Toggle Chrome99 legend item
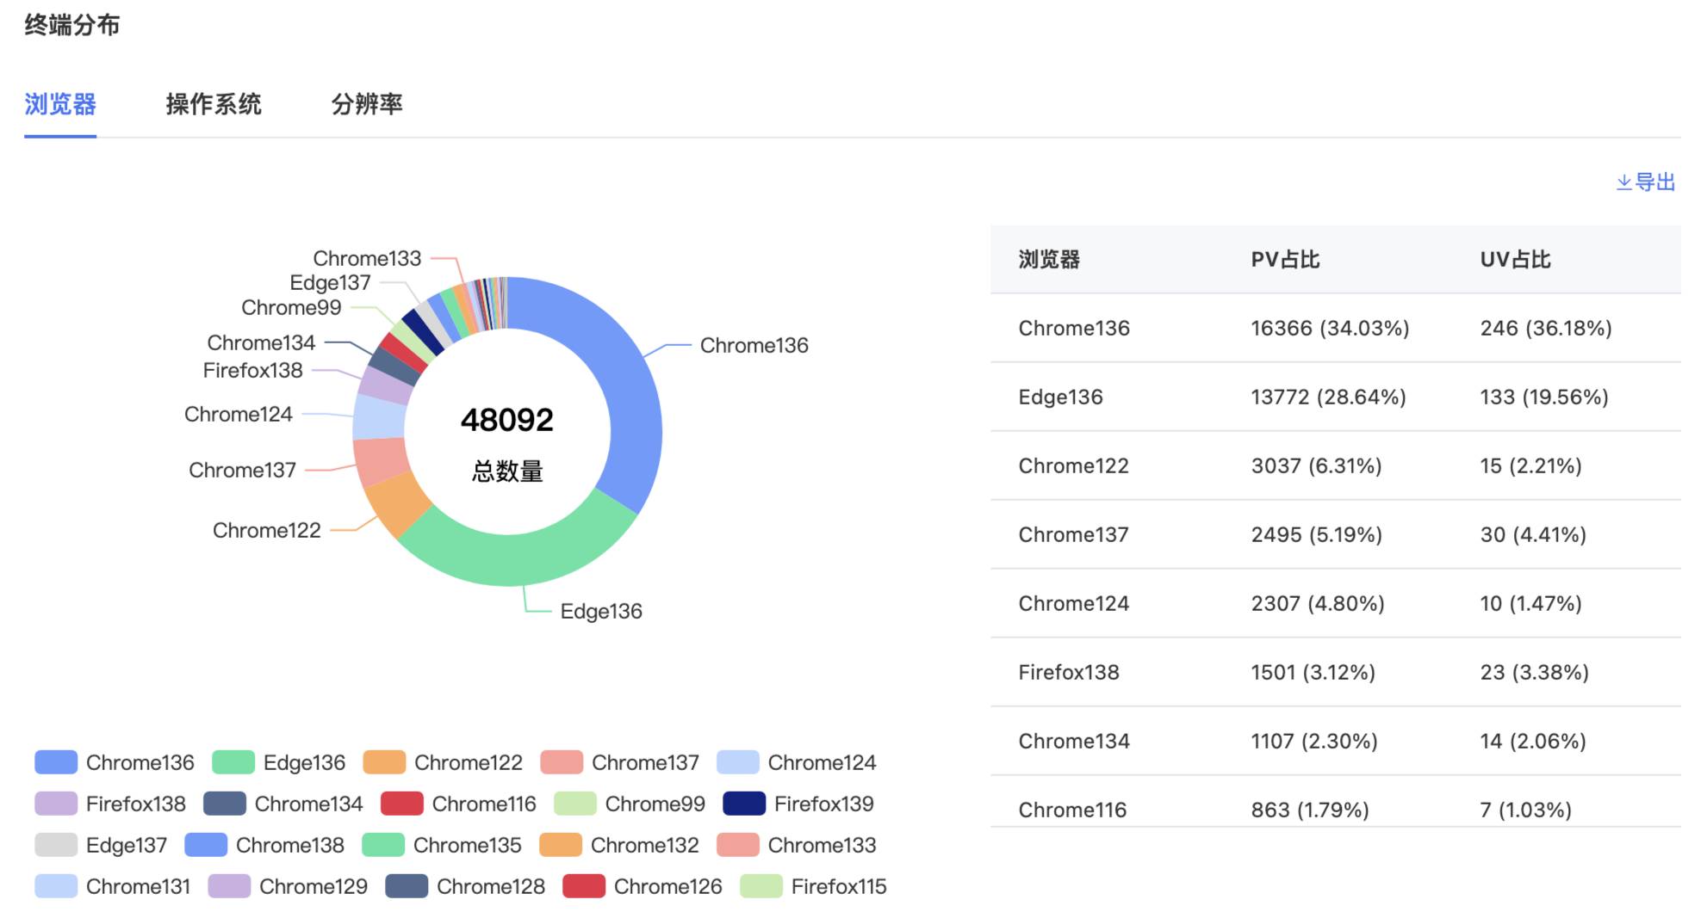 pyautogui.click(x=630, y=804)
